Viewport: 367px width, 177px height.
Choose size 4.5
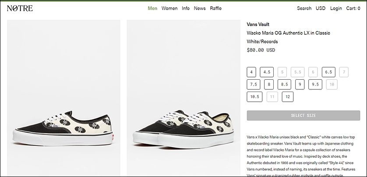[x=267, y=72]
